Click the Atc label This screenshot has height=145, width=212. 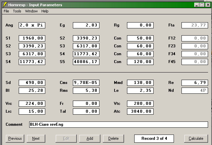click(117, 111)
